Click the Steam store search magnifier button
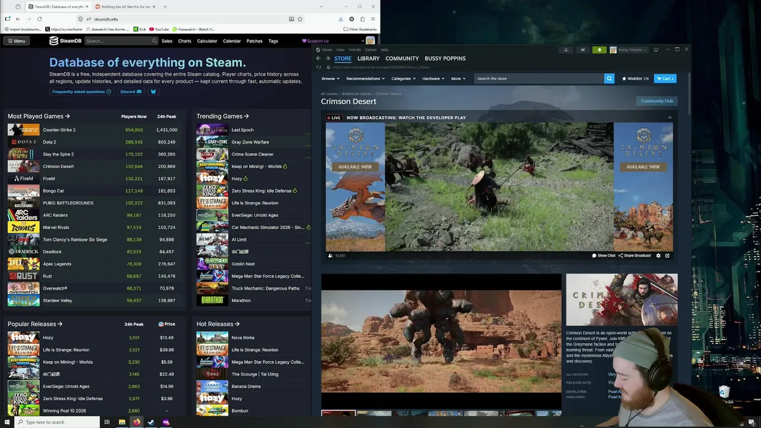This screenshot has width=761, height=428. (x=609, y=78)
